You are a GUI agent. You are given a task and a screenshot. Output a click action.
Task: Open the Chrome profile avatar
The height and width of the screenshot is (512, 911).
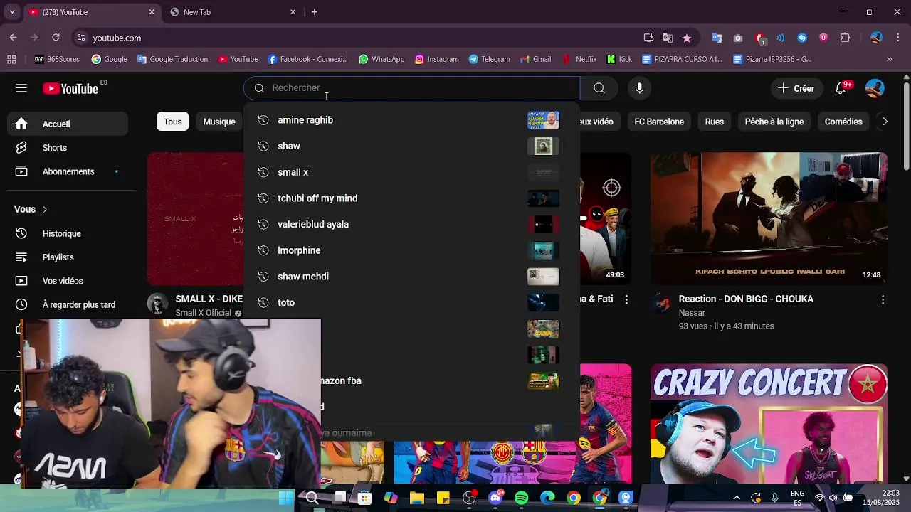click(x=876, y=38)
